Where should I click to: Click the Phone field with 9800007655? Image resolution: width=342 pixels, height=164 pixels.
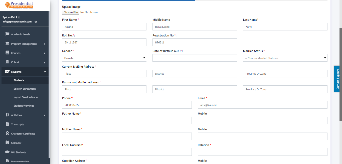[127, 105]
